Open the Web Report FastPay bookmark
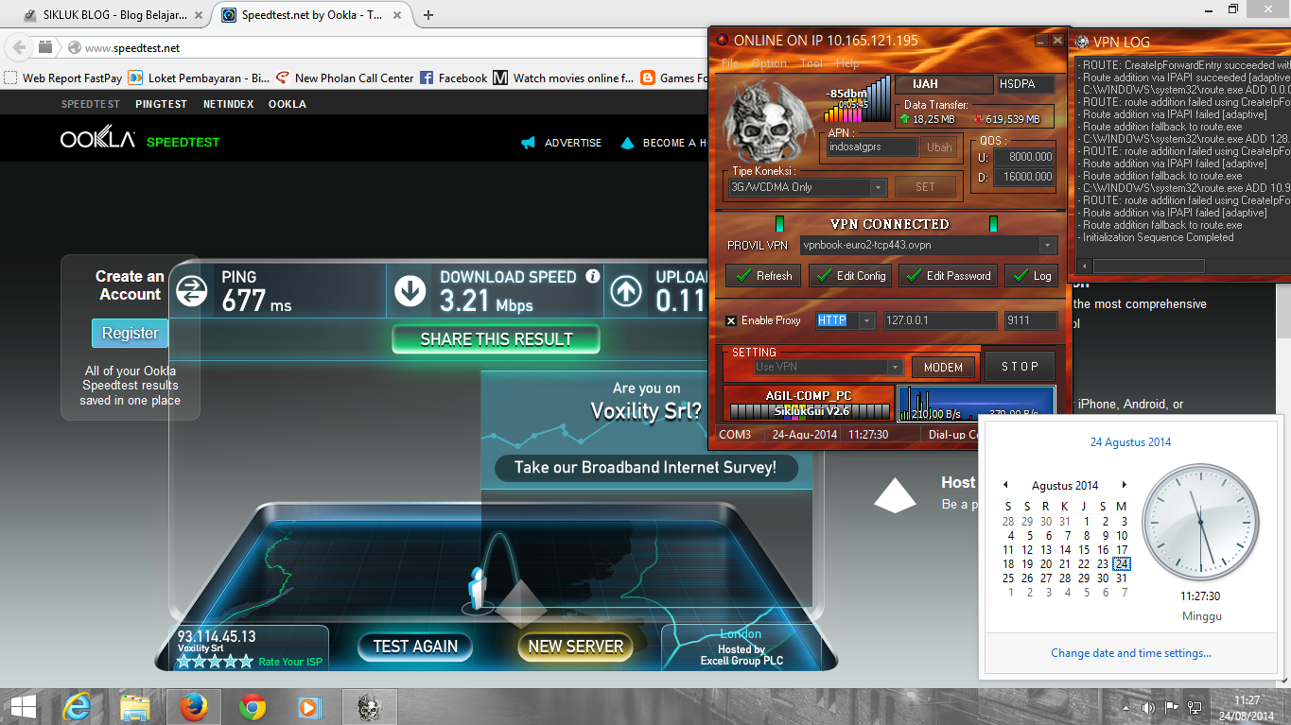Viewport: 1291px width, 725px height. (x=63, y=78)
